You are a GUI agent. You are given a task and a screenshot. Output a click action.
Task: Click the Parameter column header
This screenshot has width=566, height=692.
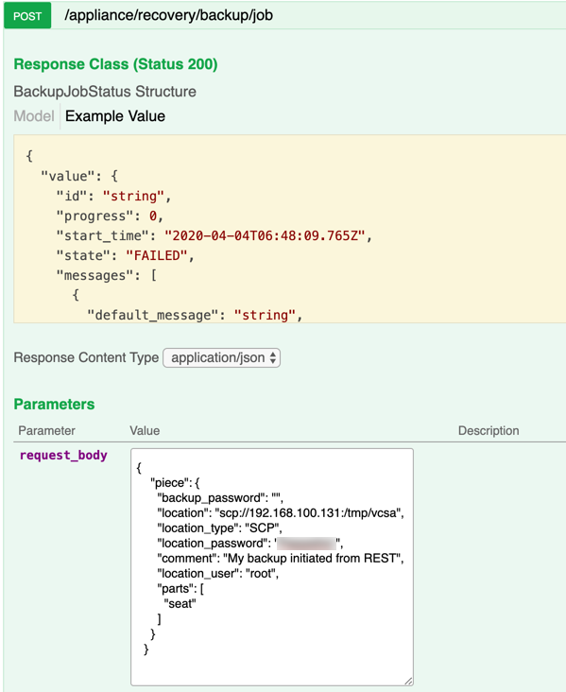(x=46, y=431)
